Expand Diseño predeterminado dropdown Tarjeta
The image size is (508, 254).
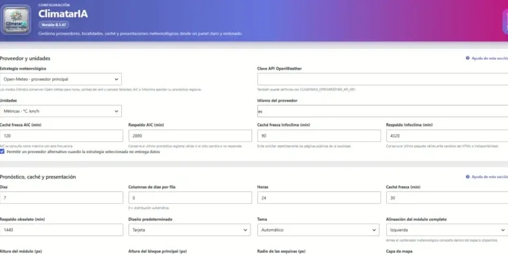click(190, 230)
